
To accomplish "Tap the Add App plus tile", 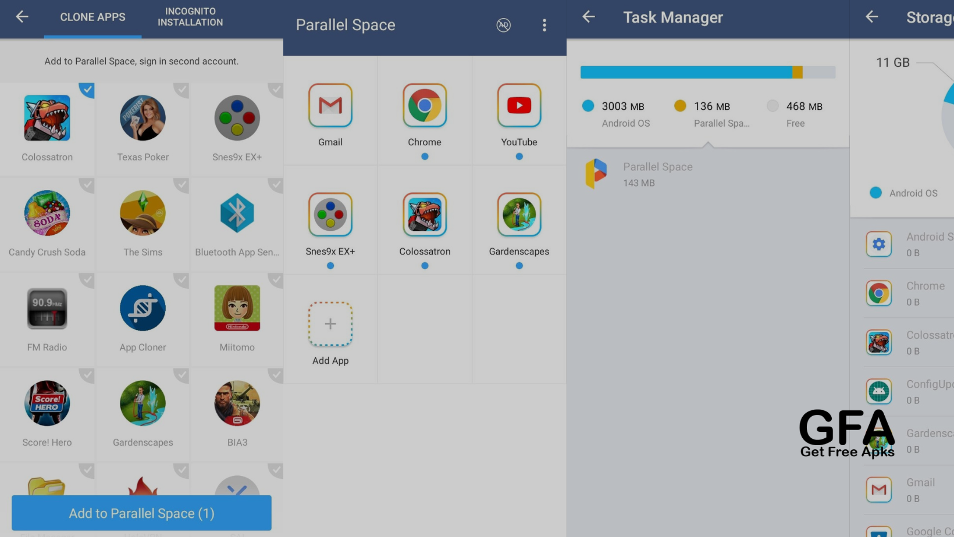I will (x=330, y=324).
